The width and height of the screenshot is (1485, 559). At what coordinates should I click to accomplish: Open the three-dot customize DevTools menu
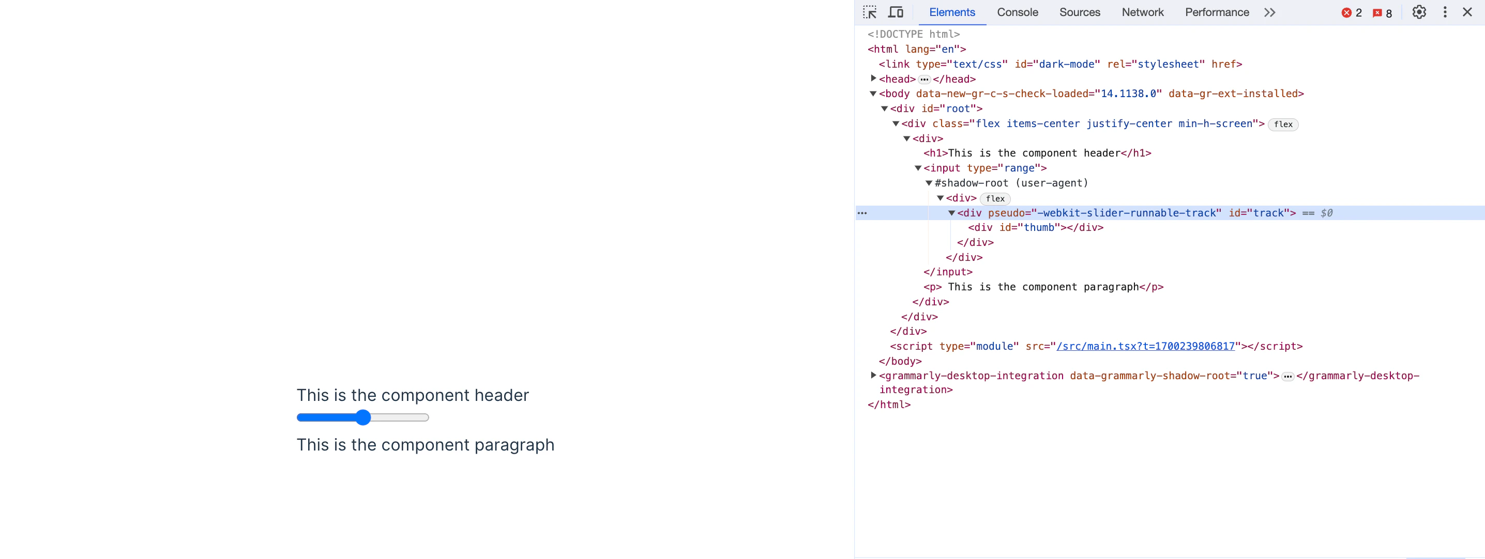1445,12
